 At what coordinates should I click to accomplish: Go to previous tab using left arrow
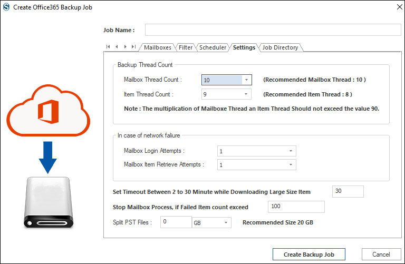(x=117, y=47)
